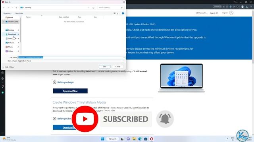Open Opera from the taskbar
The image size is (254, 142).
coord(152,139)
